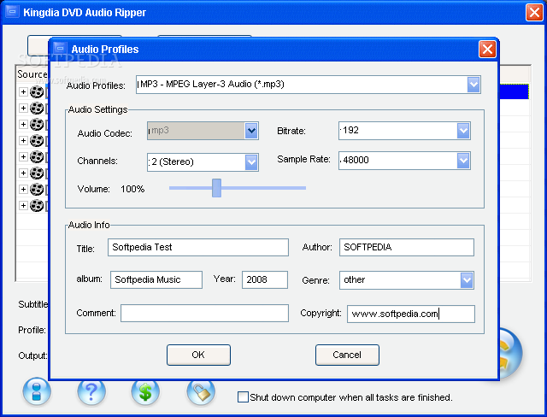Click the green dollar purchase icon

click(x=145, y=392)
